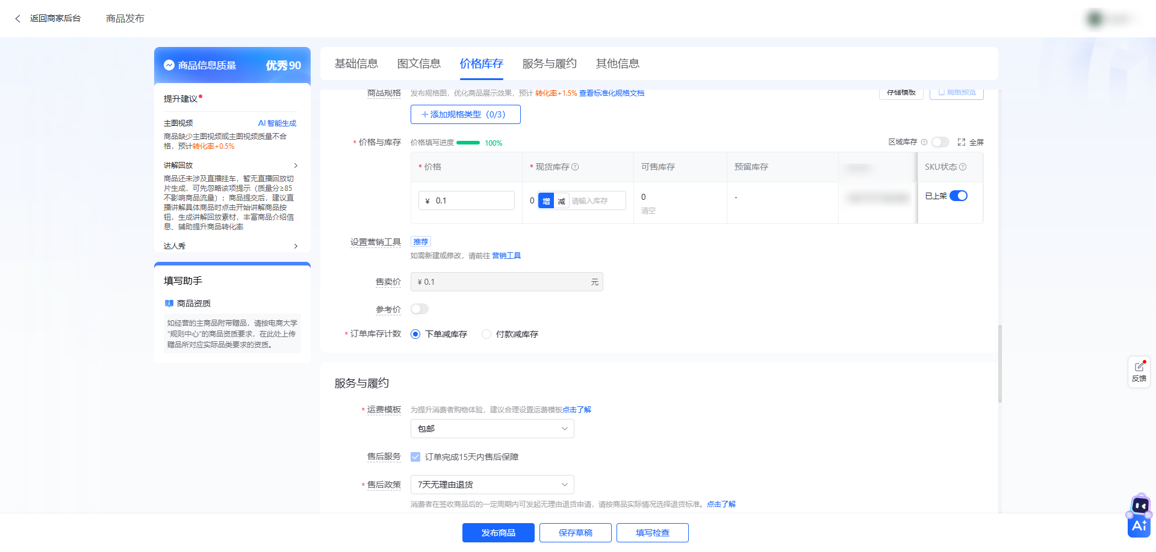Switch to the 其他信息 tab
This screenshot has height=552, width=1156.
point(617,64)
